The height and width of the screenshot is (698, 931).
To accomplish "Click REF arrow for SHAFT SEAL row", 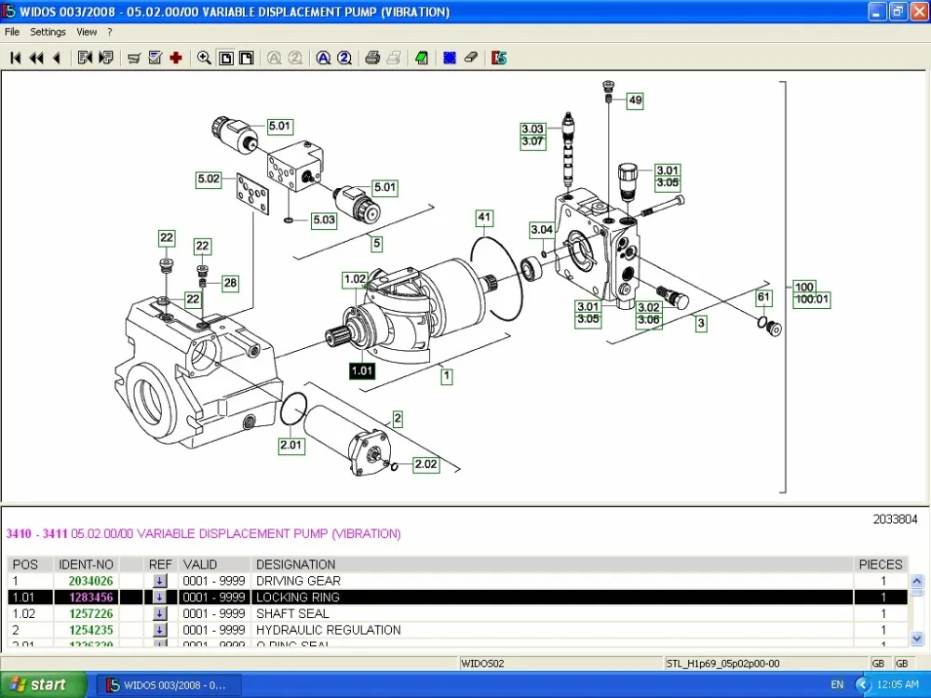I will pyautogui.click(x=160, y=613).
